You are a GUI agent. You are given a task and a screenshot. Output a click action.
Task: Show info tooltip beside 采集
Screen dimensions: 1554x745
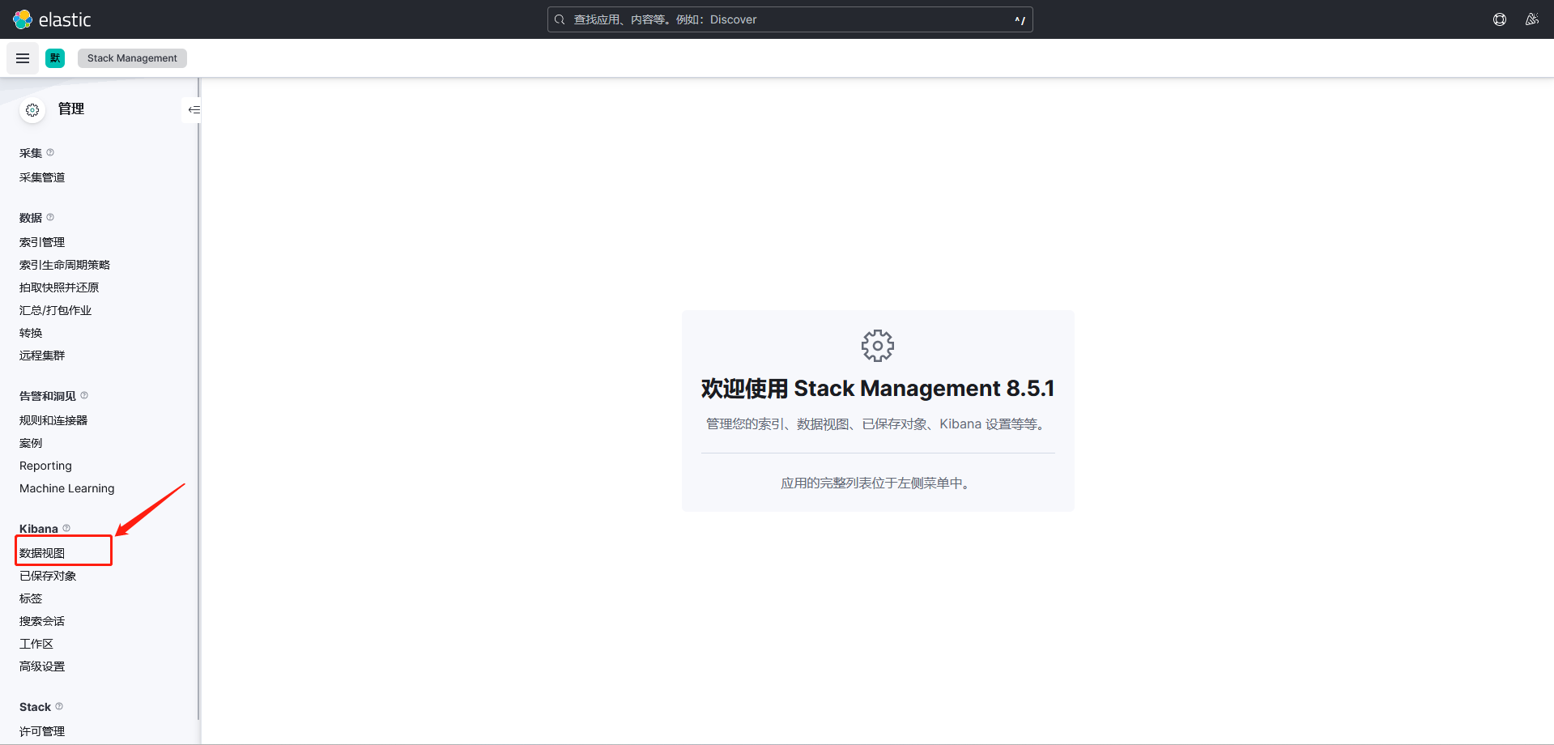tap(50, 152)
